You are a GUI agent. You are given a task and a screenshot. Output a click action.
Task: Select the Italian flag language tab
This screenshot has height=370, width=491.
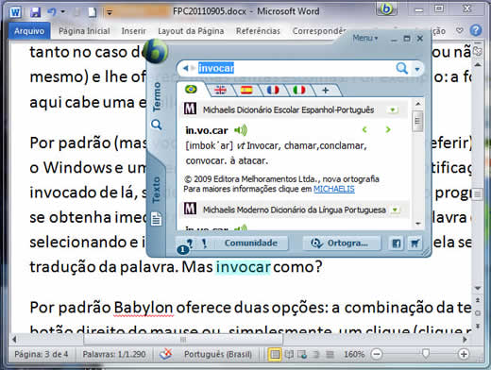click(x=299, y=90)
